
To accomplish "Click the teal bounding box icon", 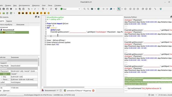I will point(98,9).
